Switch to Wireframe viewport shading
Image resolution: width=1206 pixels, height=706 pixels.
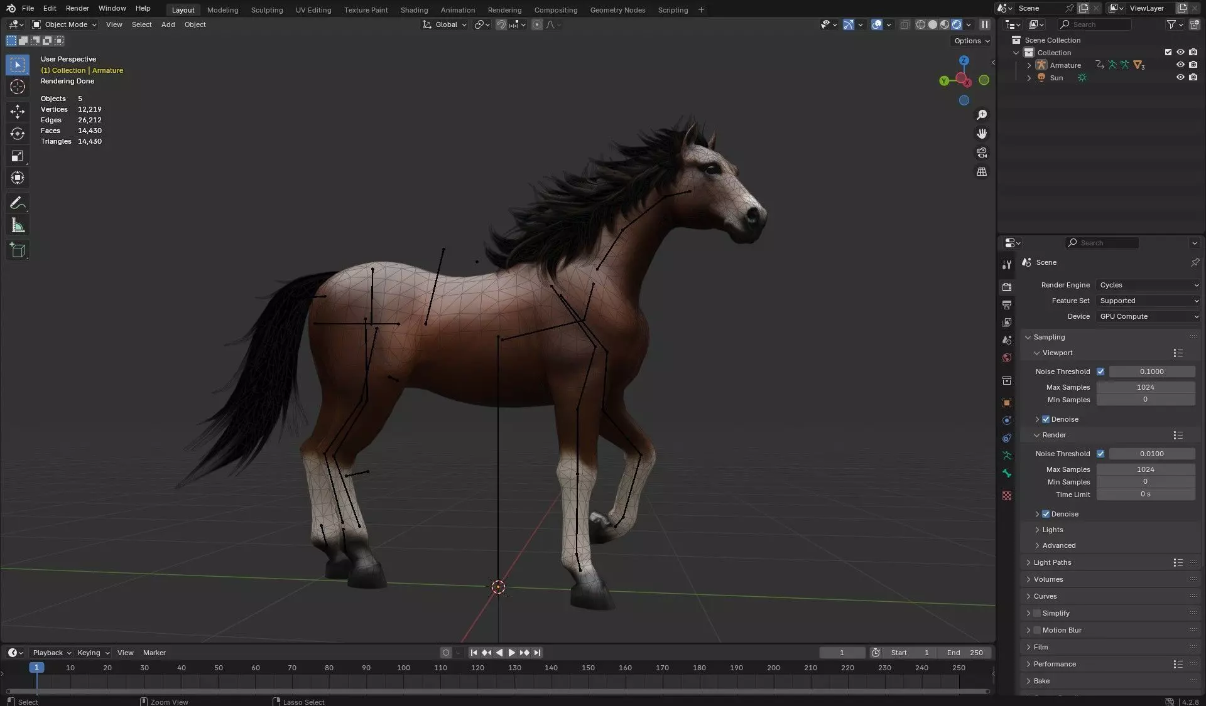[921, 24]
